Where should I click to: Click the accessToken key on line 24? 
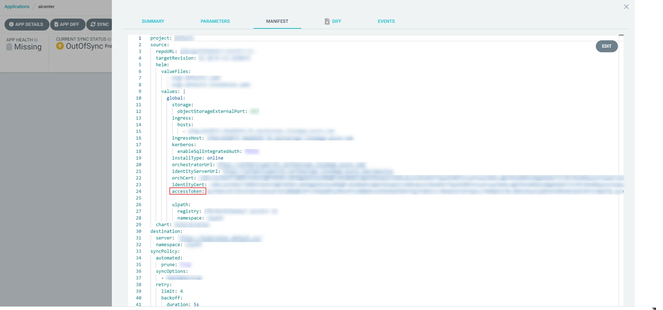(188, 191)
